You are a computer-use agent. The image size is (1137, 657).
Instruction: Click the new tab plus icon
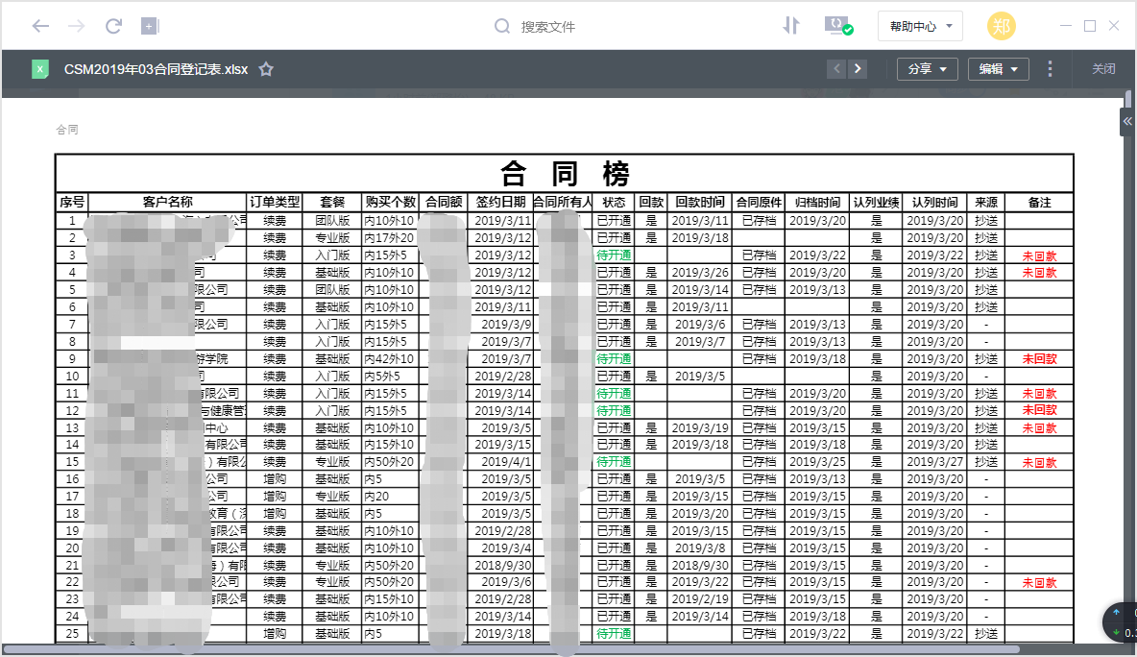pyautogui.click(x=150, y=26)
